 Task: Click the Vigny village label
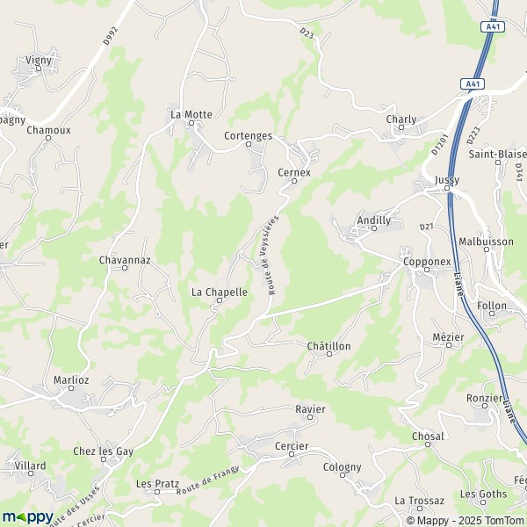pos(39,61)
